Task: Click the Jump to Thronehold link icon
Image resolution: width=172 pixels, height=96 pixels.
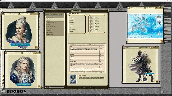Action: click(x=90, y=23)
